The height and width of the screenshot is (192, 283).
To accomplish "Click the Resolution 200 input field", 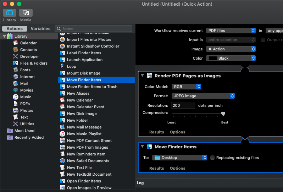I will (183, 105).
